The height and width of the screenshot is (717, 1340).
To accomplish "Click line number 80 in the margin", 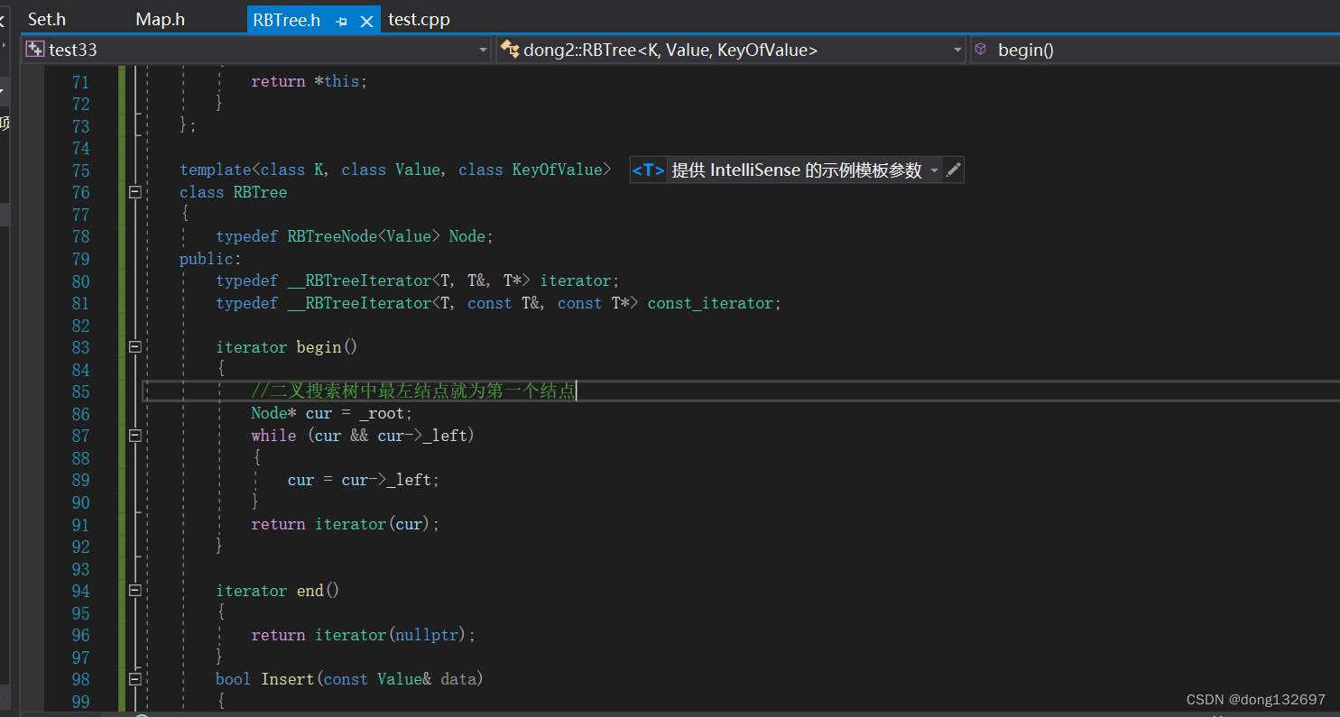I will pyautogui.click(x=80, y=281).
